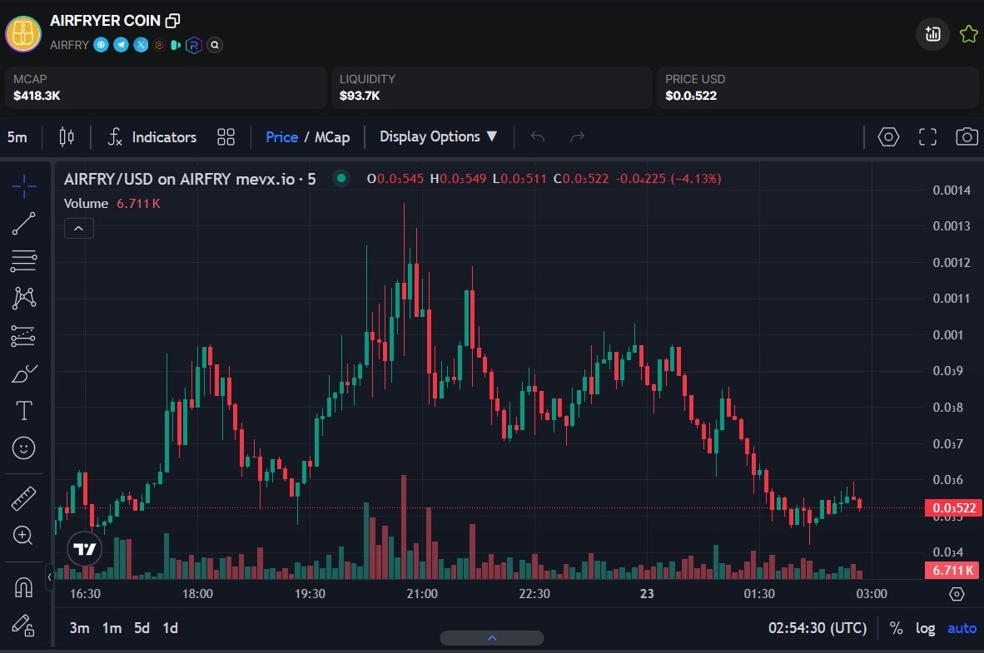The image size is (984, 653).
Task: Open the 5m timeframe selector
Action: (x=17, y=136)
